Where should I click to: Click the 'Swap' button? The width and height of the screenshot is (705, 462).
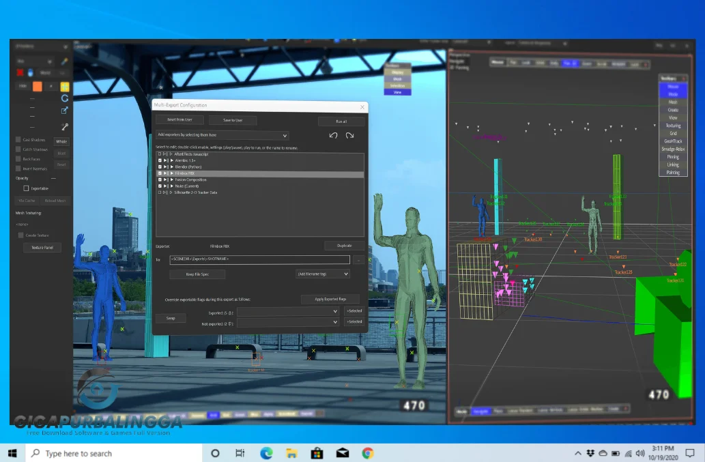[171, 318]
